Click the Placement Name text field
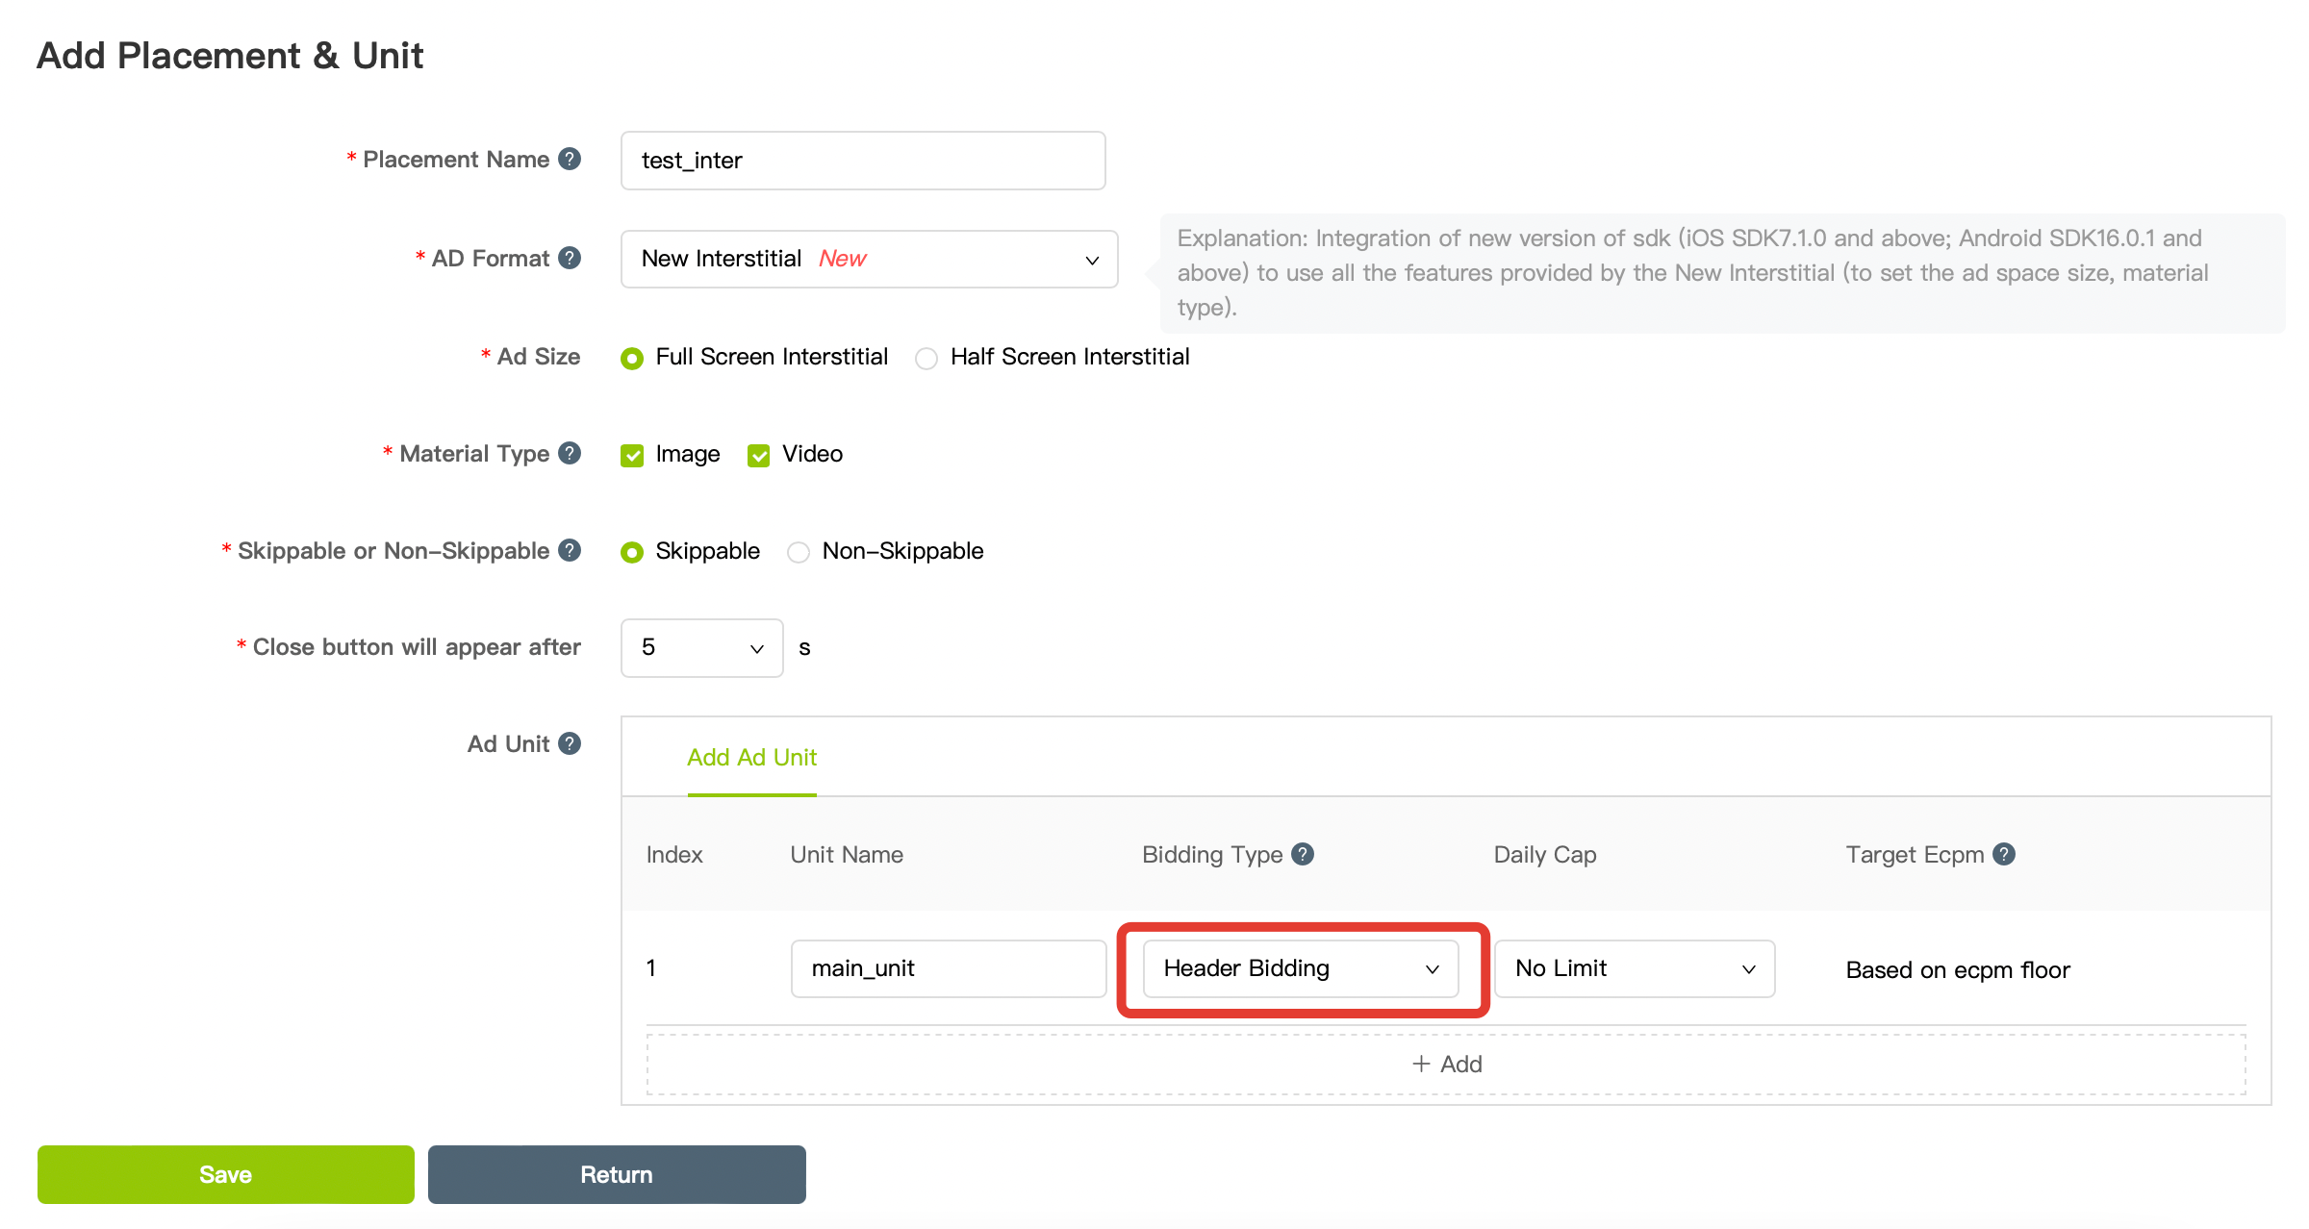This screenshot has height=1229, width=2309. pyautogui.click(x=862, y=161)
